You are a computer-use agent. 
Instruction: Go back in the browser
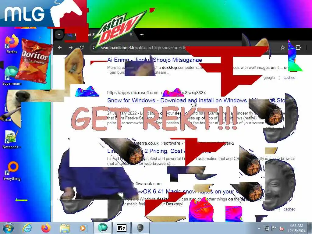[60, 48]
